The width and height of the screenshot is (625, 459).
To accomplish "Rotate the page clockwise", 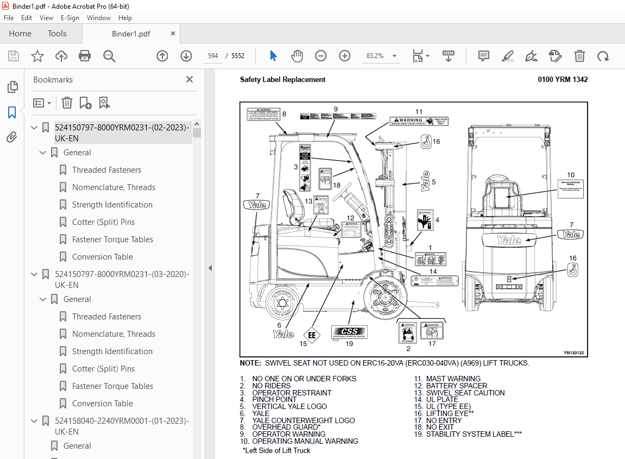I will (603, 56).
